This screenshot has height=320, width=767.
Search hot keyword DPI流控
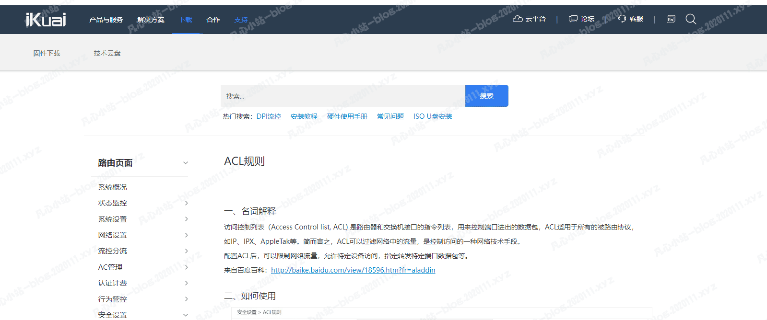pos(269,116)
